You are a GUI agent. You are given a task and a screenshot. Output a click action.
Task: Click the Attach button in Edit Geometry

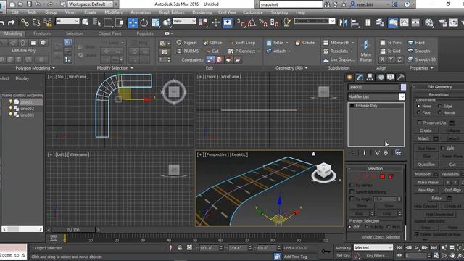click(x=423, y=138)
